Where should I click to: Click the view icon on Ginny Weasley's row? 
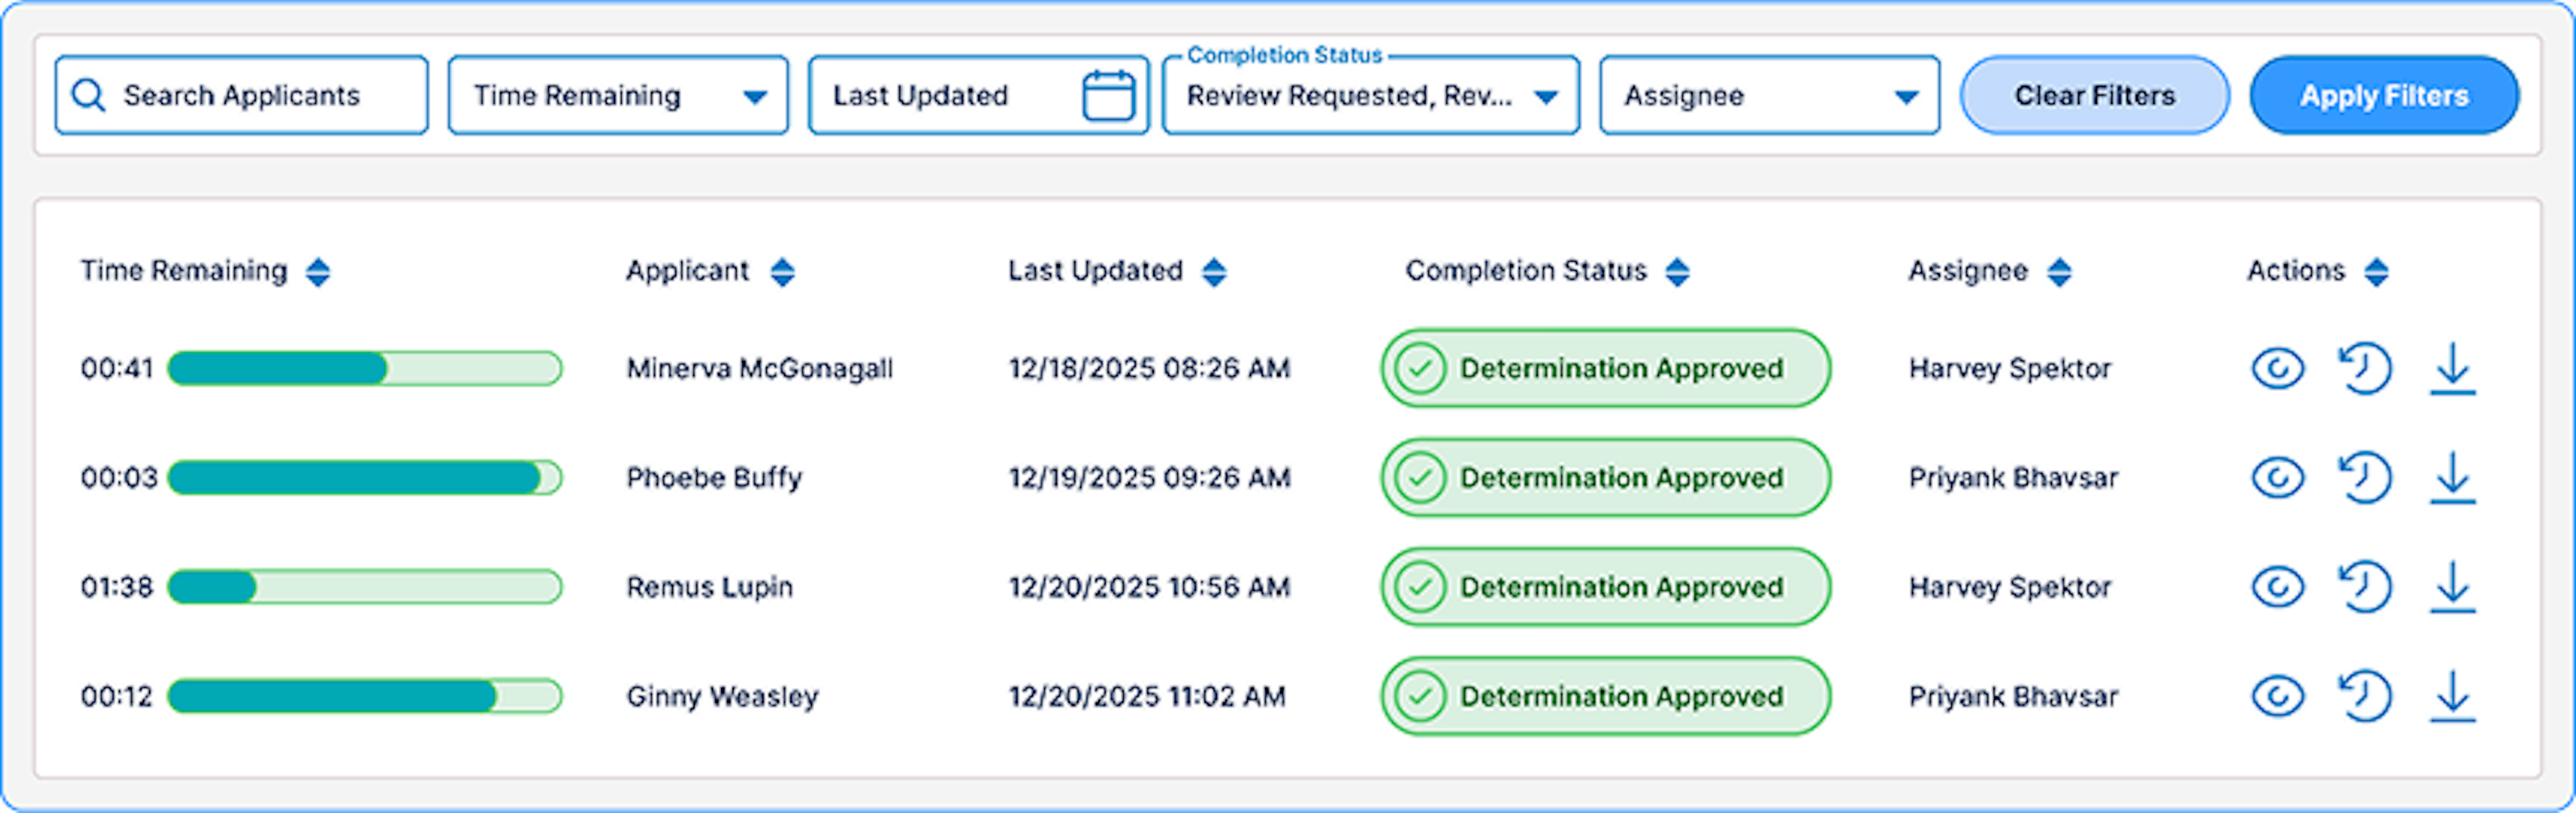click(2277, 696)
